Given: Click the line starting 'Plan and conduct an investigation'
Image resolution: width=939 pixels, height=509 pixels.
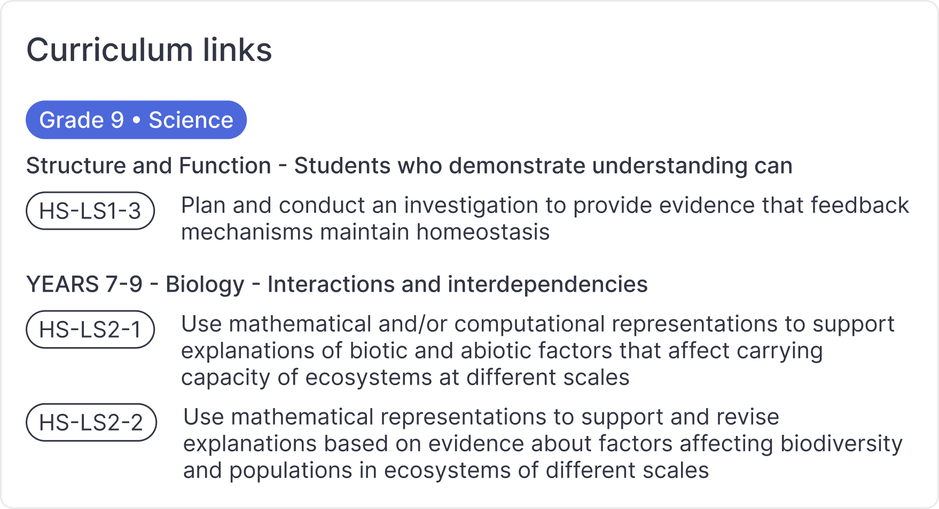Looking at the screenshot, I should point(544,206).
